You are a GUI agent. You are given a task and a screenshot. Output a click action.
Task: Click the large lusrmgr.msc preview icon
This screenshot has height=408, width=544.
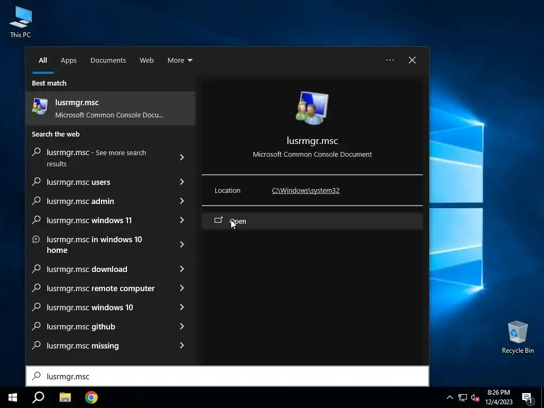pos(312,108)
